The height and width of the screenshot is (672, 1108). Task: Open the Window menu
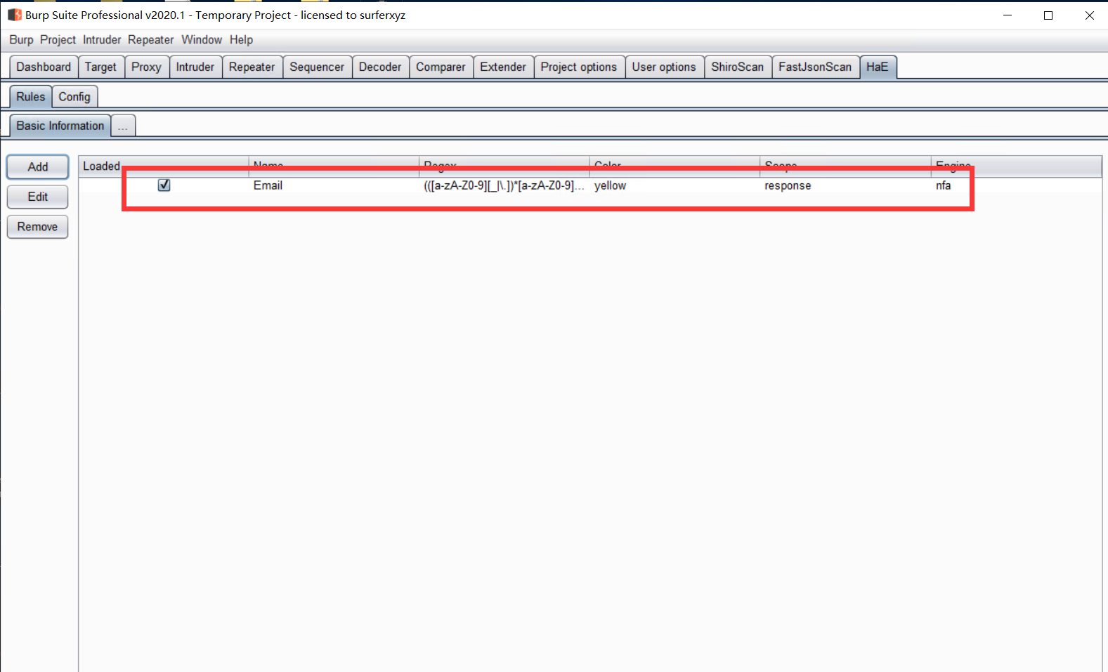202,40
